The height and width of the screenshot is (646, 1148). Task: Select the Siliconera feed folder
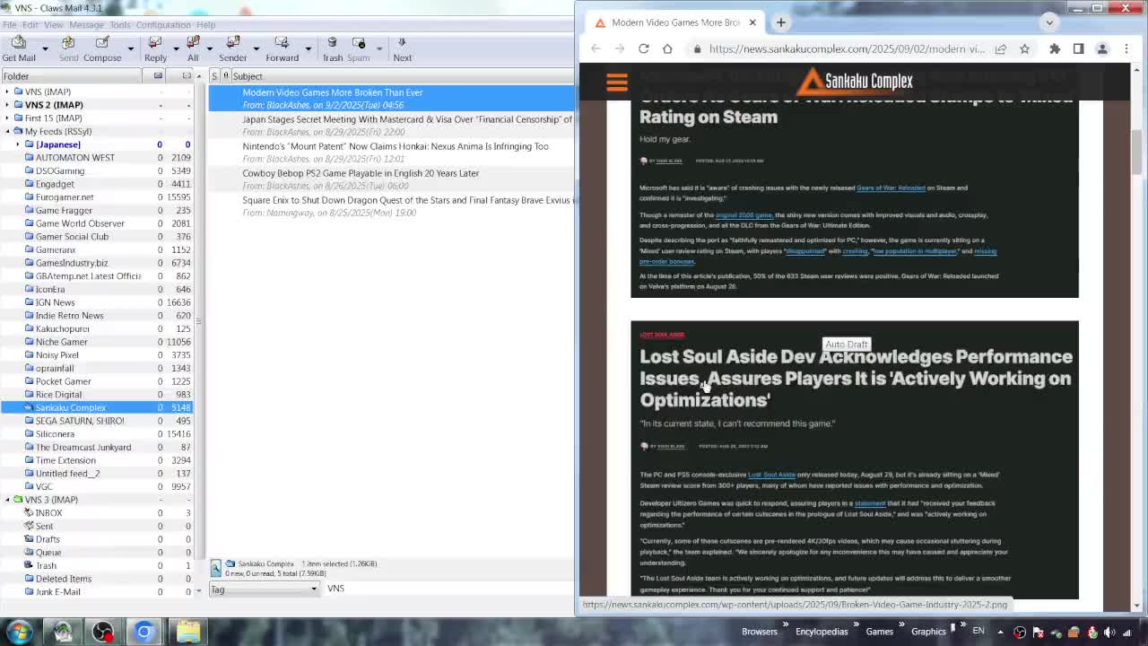click(55, 434)
